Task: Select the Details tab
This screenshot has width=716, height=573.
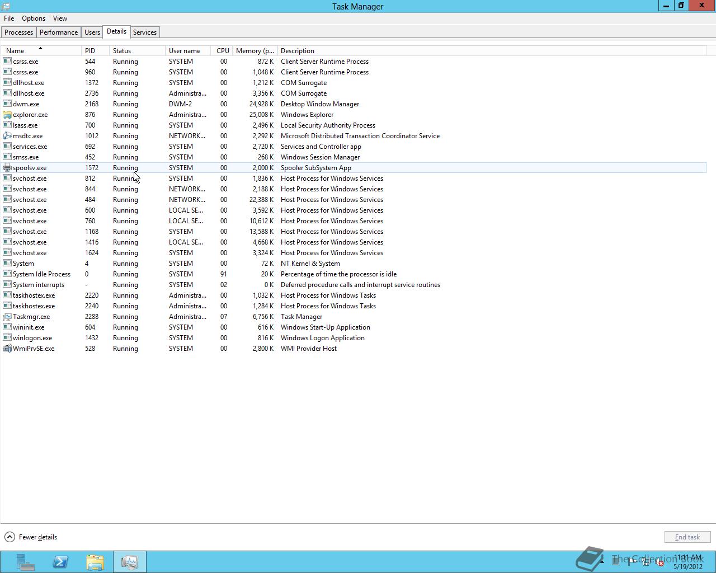Action: [x=116, y=31]
